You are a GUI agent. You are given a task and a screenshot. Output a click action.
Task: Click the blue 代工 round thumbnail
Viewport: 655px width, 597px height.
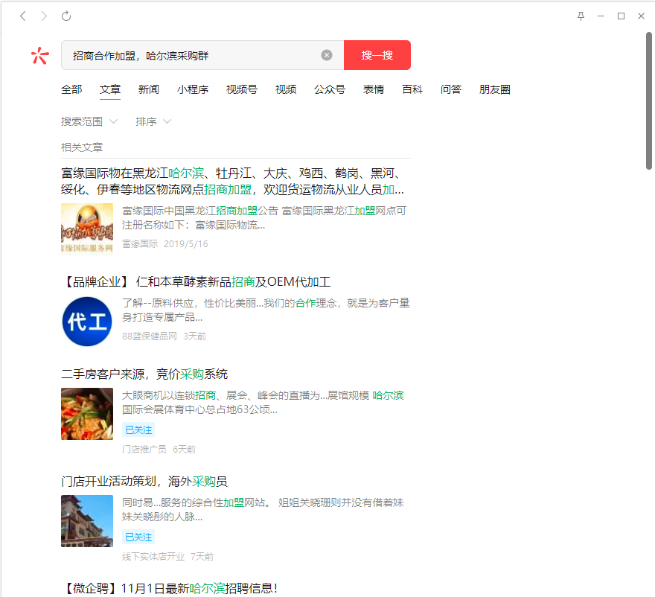click(87, 322)
